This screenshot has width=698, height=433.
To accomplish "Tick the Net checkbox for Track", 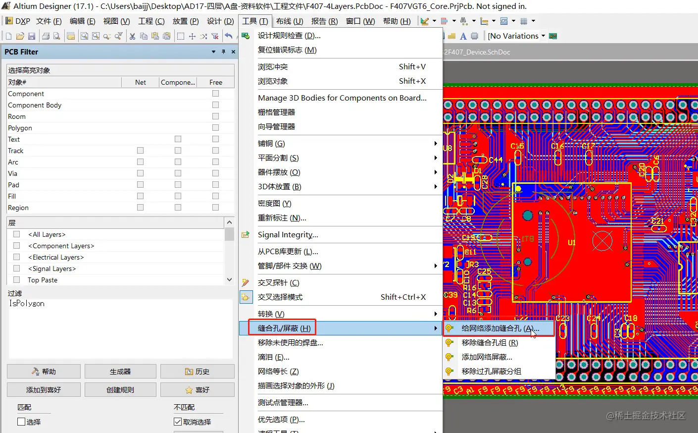I will click(x=140, y=150).
